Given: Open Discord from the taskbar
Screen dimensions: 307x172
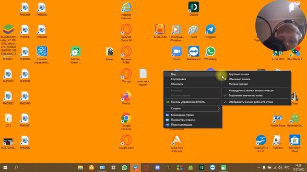Looking at the screenshot, I should tap(157, 168).
